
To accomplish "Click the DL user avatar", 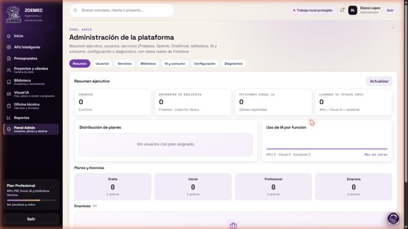I will 353,11.
